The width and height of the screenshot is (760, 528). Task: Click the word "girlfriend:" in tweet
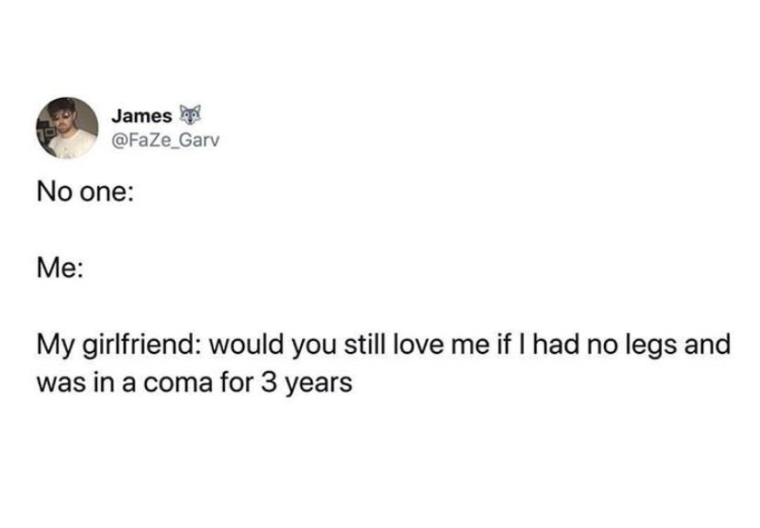coord(143,346)
